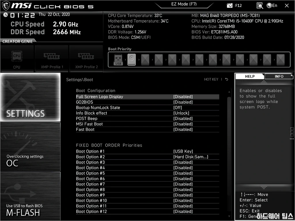Click the BIOS Mode CSM/UEFI text

click(x=129, y=37)
